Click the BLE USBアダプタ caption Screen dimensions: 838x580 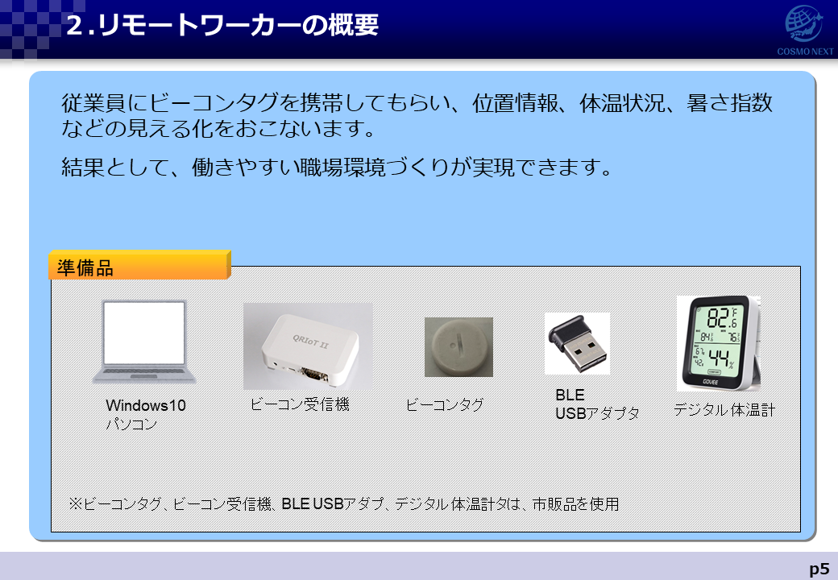pos(597,404)
